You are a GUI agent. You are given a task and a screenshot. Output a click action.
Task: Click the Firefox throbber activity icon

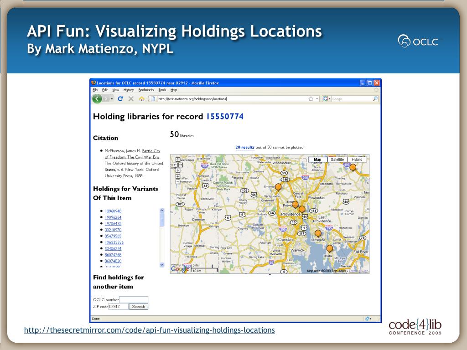click(376, 90)
